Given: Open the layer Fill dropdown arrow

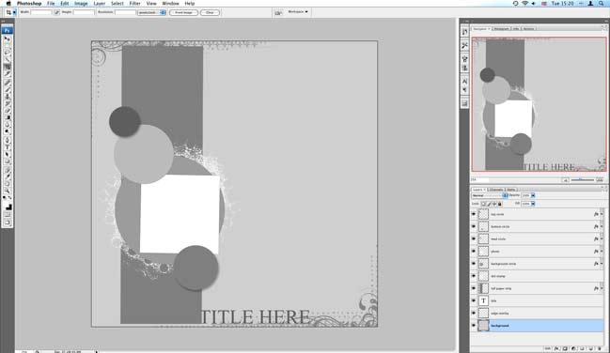Looking at the screenshot, I should click(x=533, y=204).
